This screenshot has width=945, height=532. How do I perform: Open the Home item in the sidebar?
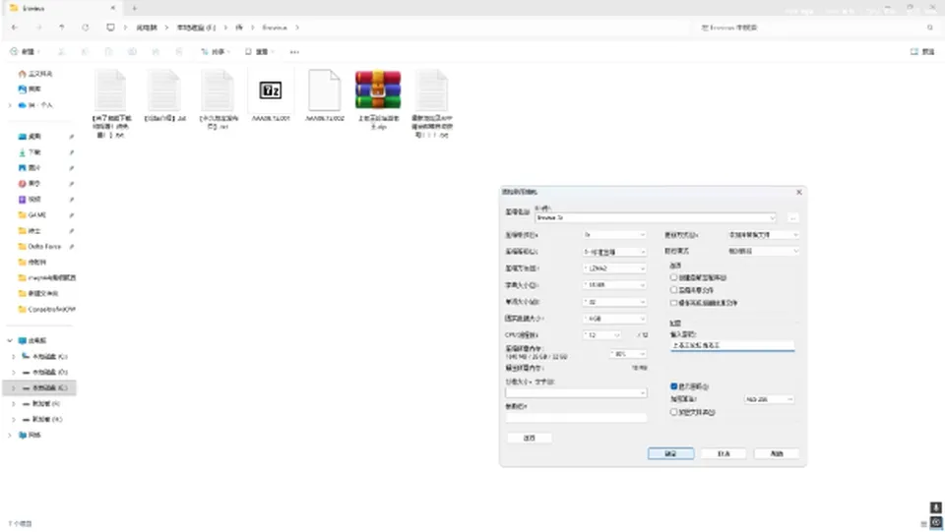(x=35, y=74)
